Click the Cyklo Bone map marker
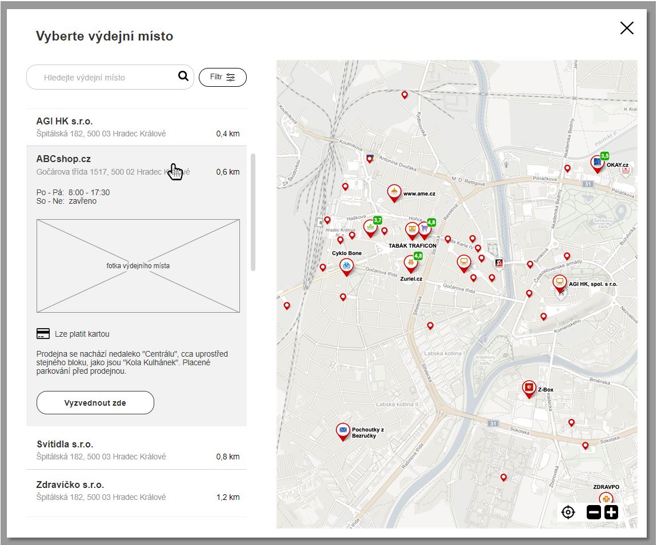The height and width of the screenshot is (545, 657). 346,266
